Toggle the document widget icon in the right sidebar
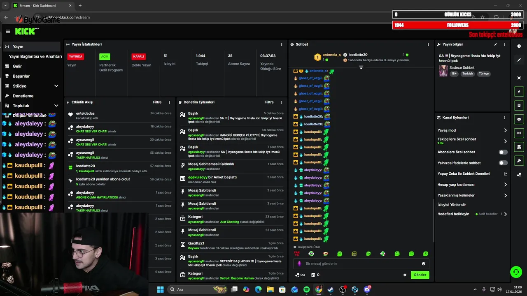The height and width of the screenshot is (296, 527). click(519, 106)
